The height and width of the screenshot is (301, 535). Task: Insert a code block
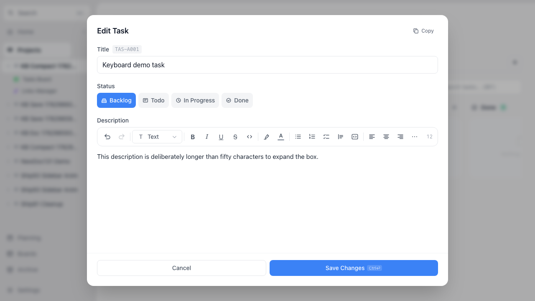(355, 137)
